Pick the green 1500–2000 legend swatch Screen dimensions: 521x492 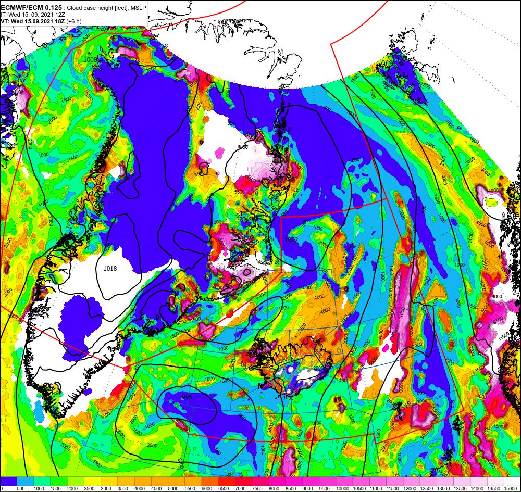(x=59, y=481)
